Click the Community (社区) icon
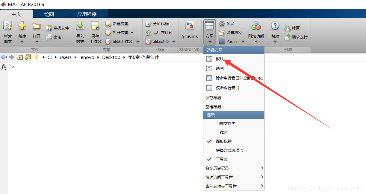Viewport: 366px width, 194px height. pos(288,28)
